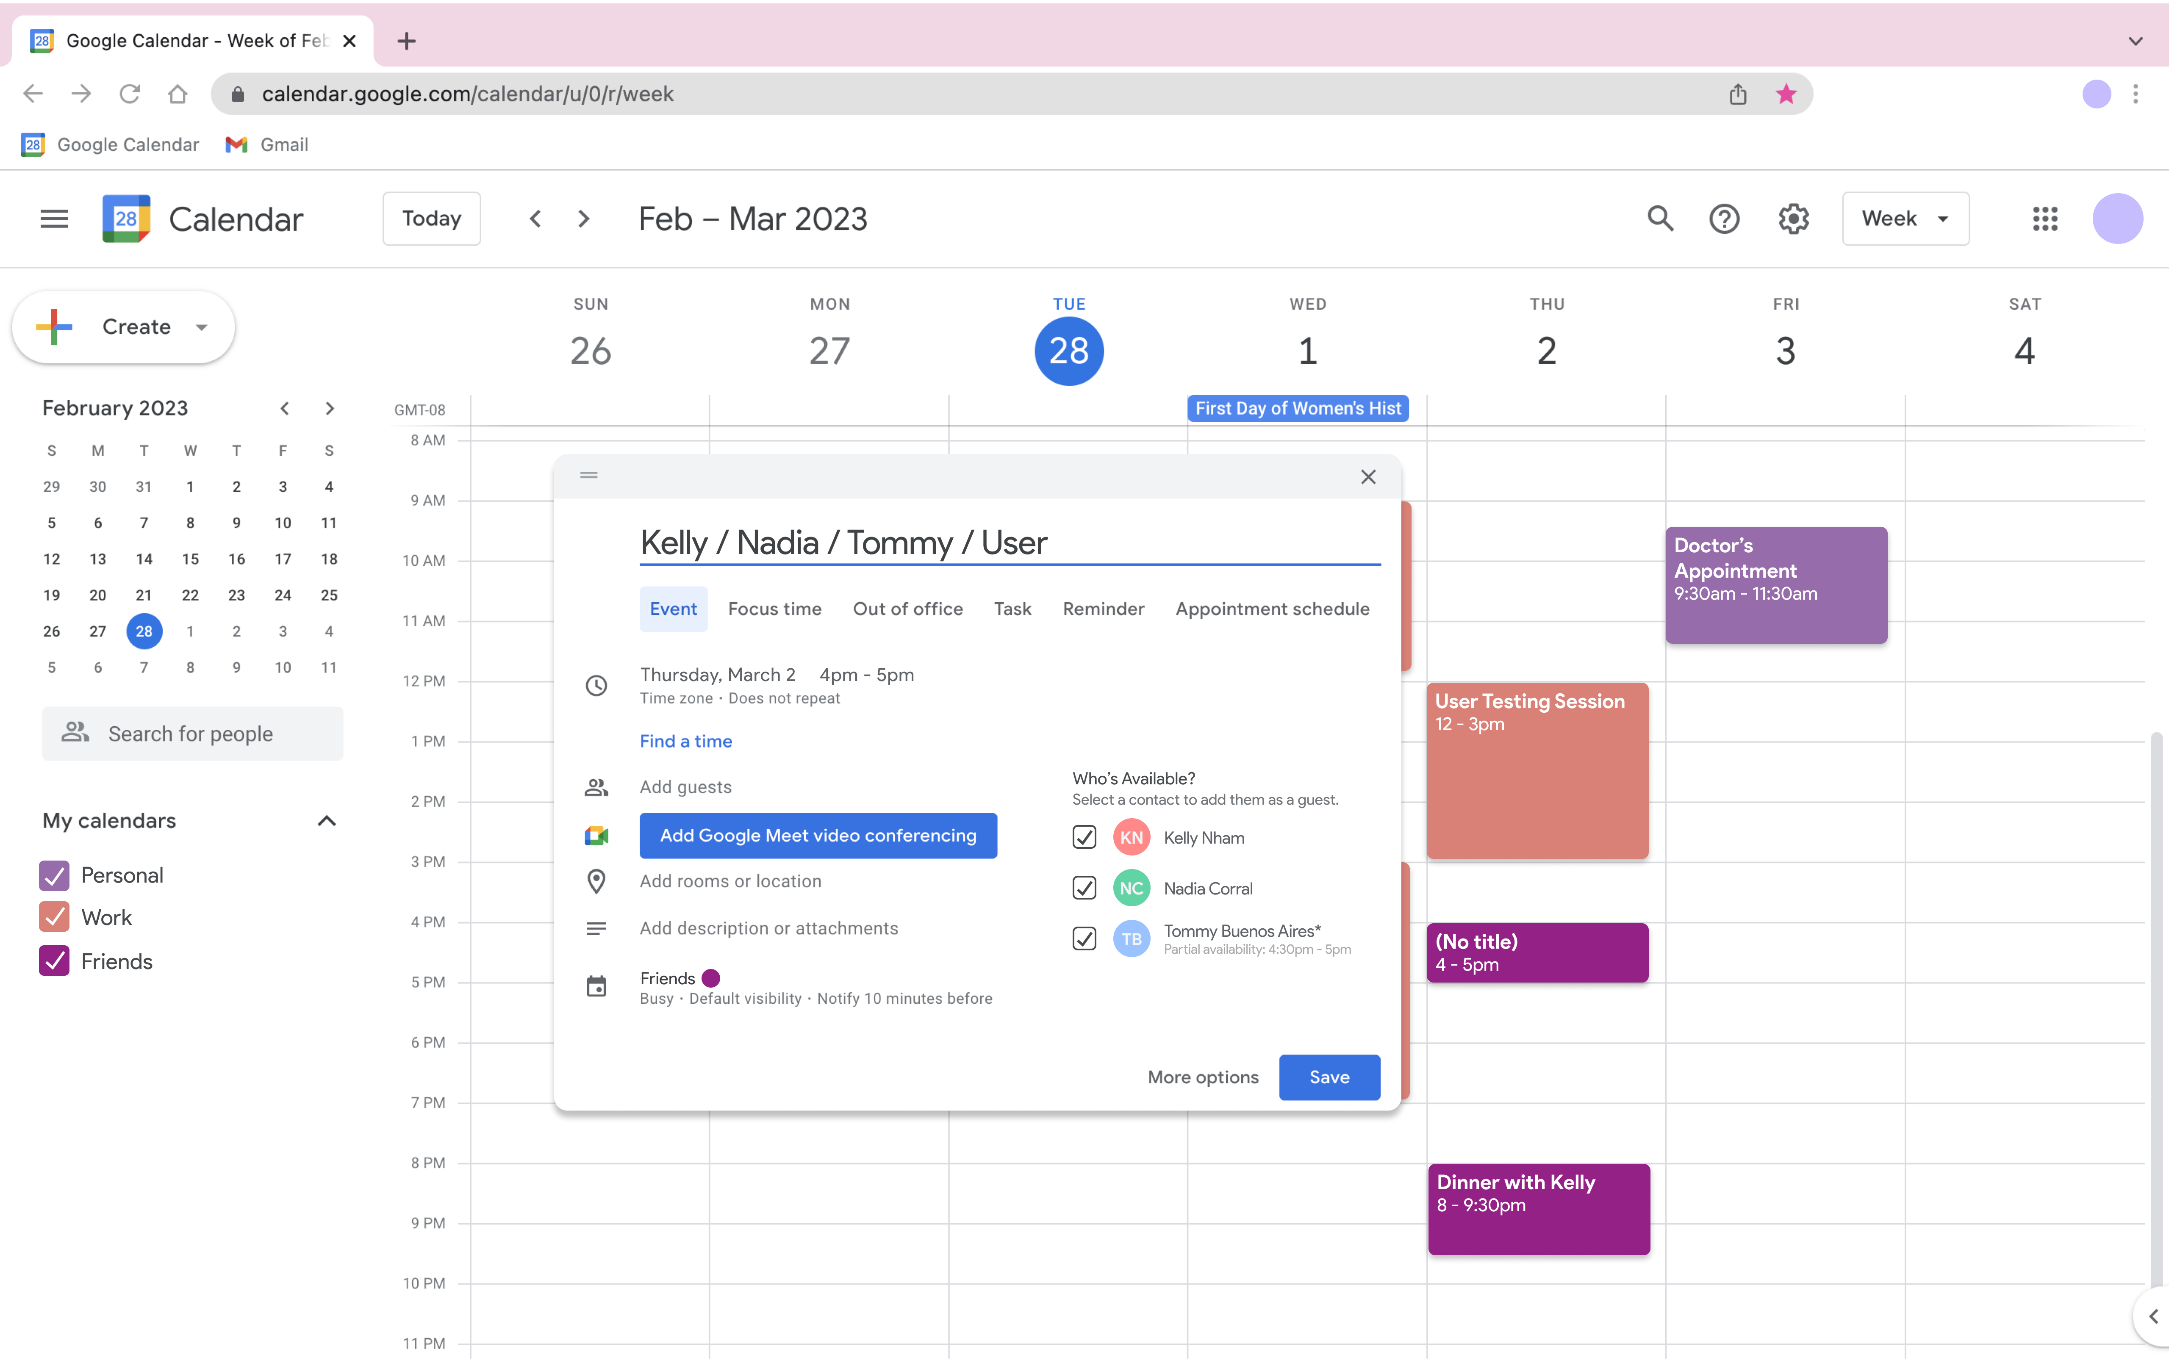
Task: Toggle the Work calendar checkbox
Action: [x=54, y=917]
